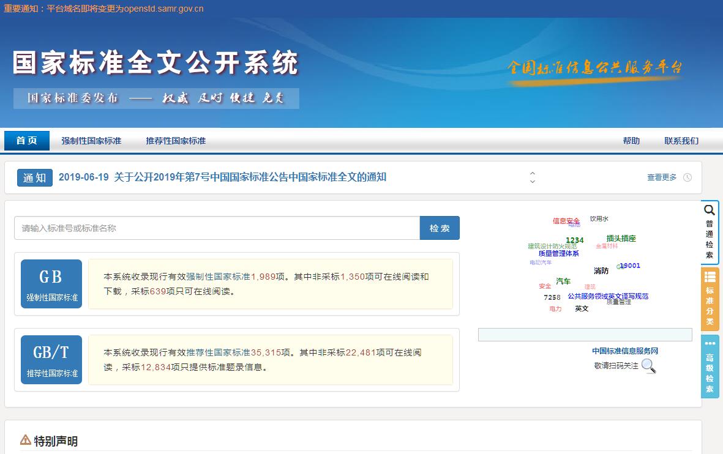Open the 推荐性国家标准 menu item
Image resolution: width=723 pixels, height=454 pixels.
tap(176, 141)
